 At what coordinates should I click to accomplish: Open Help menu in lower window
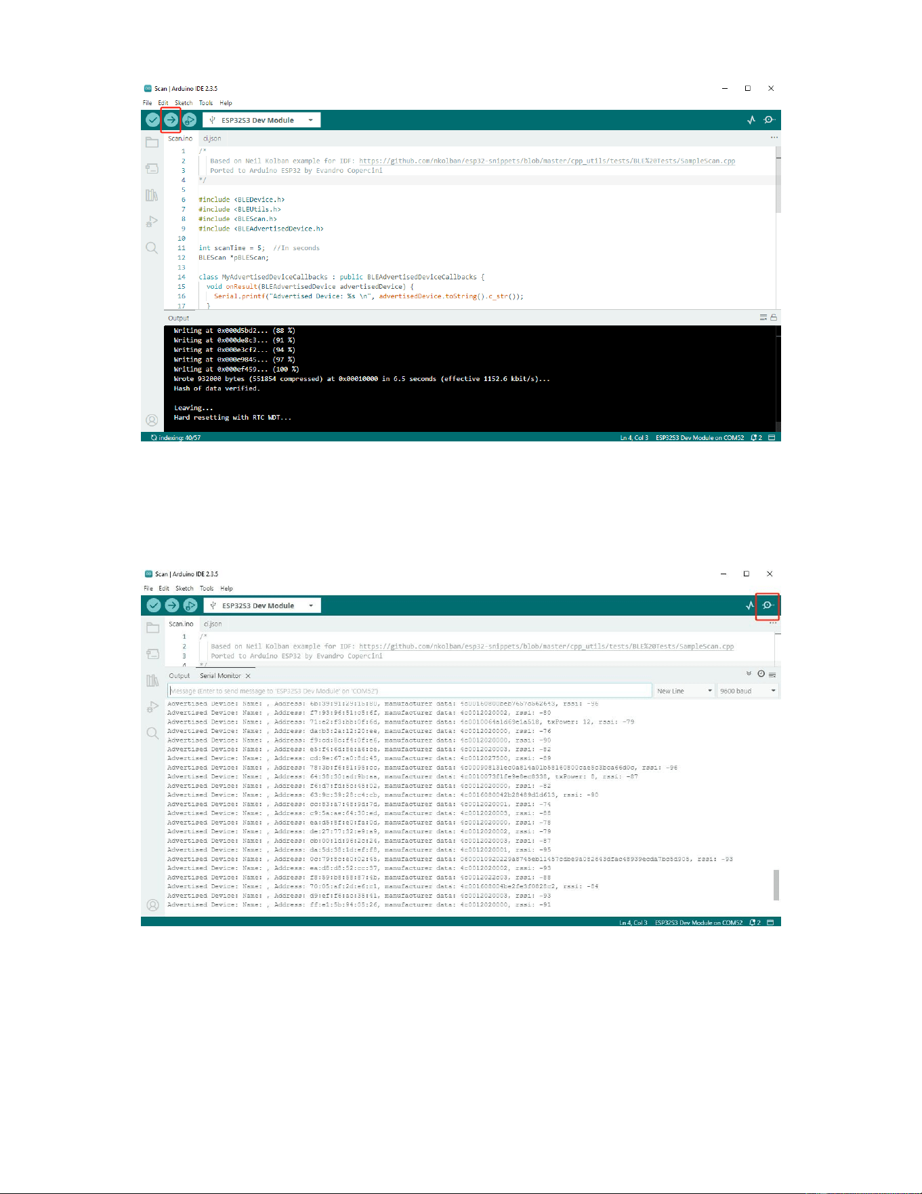pyautogui.click(x=226, y=589)
